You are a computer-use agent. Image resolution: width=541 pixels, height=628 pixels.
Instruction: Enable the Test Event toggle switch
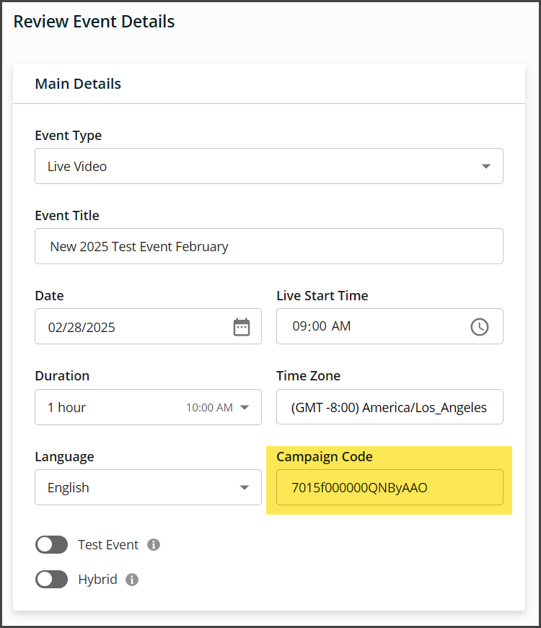[51, 545]
